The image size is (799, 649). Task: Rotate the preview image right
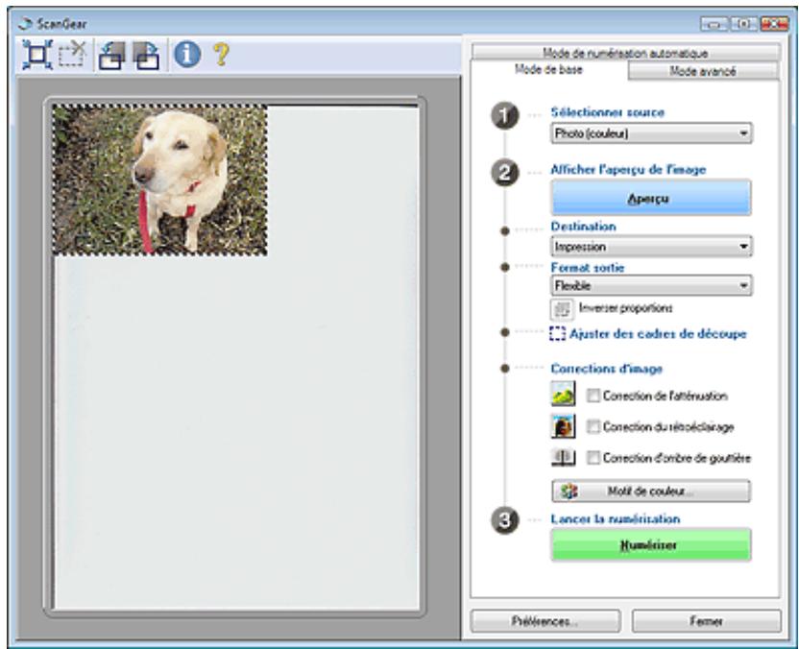click(146, 55)
